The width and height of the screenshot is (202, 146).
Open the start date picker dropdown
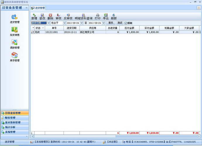tap(82, 23)
